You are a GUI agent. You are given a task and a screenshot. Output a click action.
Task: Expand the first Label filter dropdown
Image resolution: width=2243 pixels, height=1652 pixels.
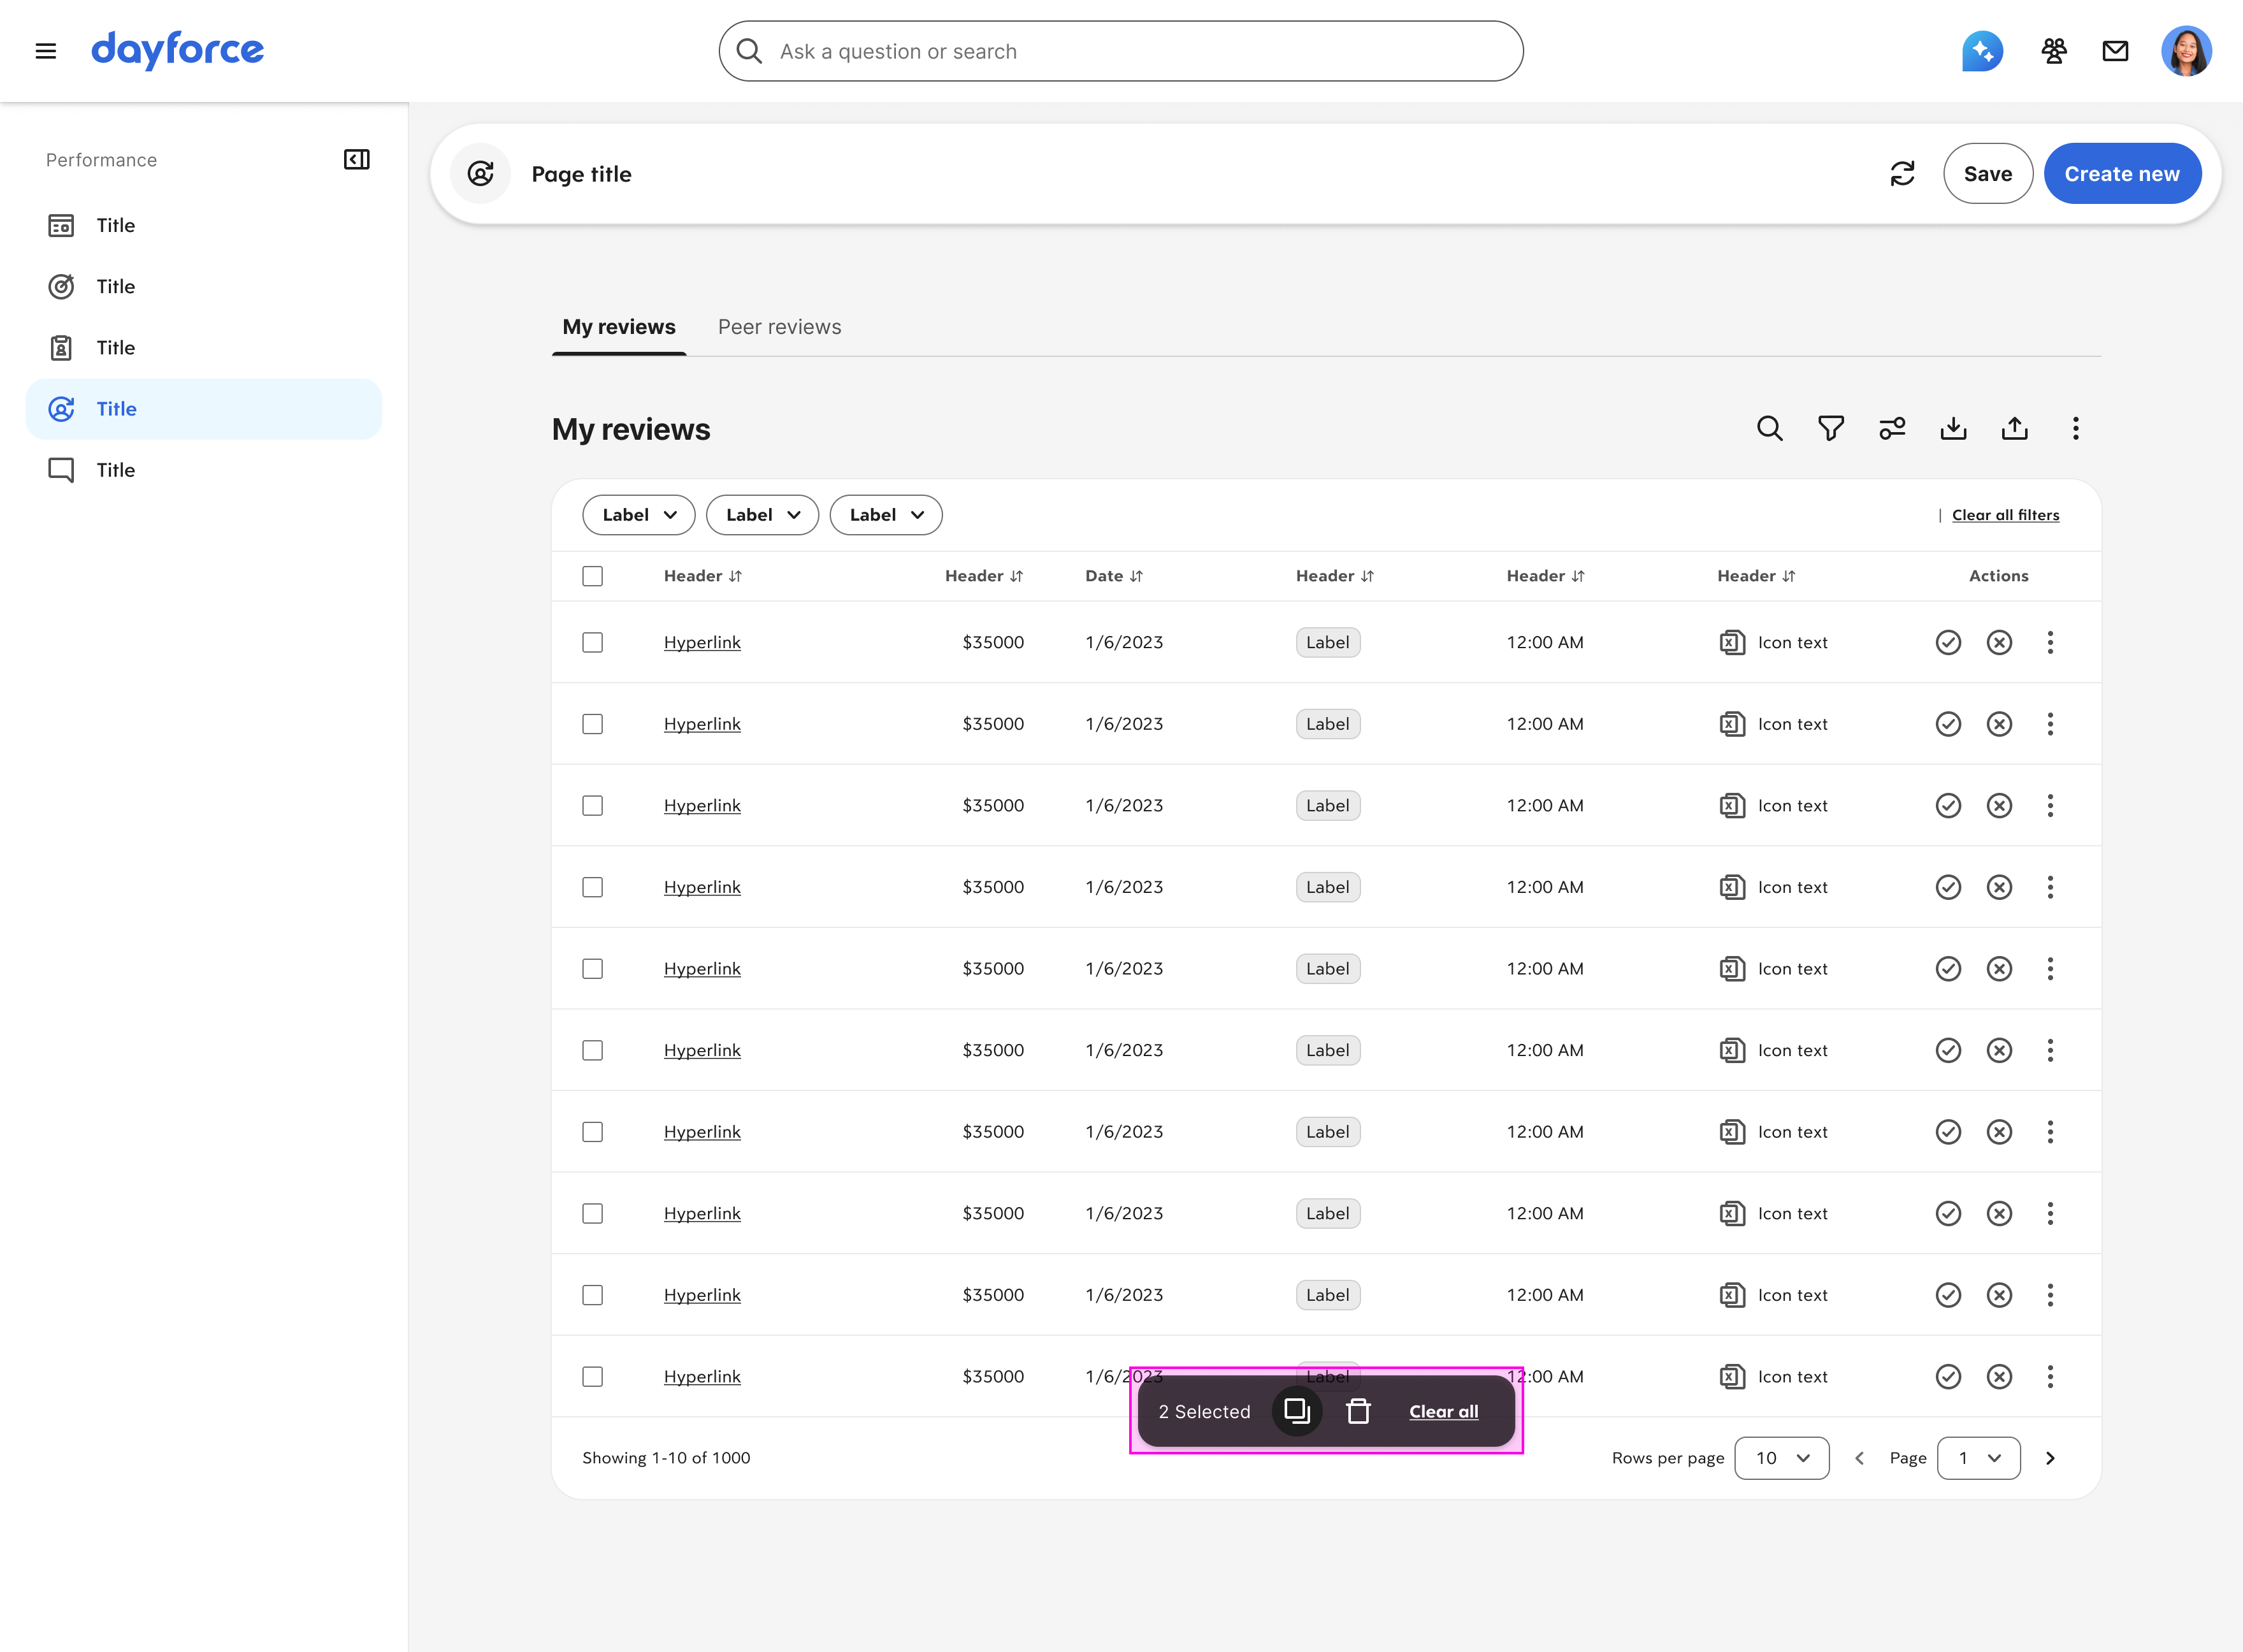tap(638, 515)
